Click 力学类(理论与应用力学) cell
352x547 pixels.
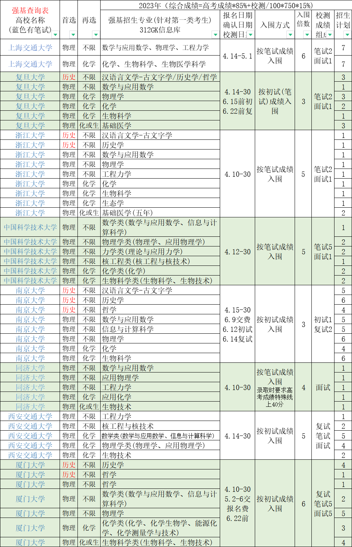(x=160, y=251)
